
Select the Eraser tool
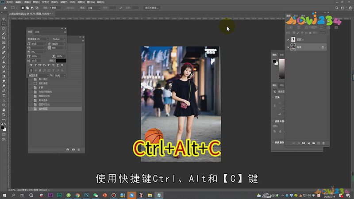click(4, 72)
